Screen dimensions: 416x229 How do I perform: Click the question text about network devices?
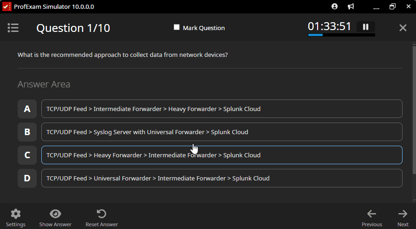[x=123, y=55]
